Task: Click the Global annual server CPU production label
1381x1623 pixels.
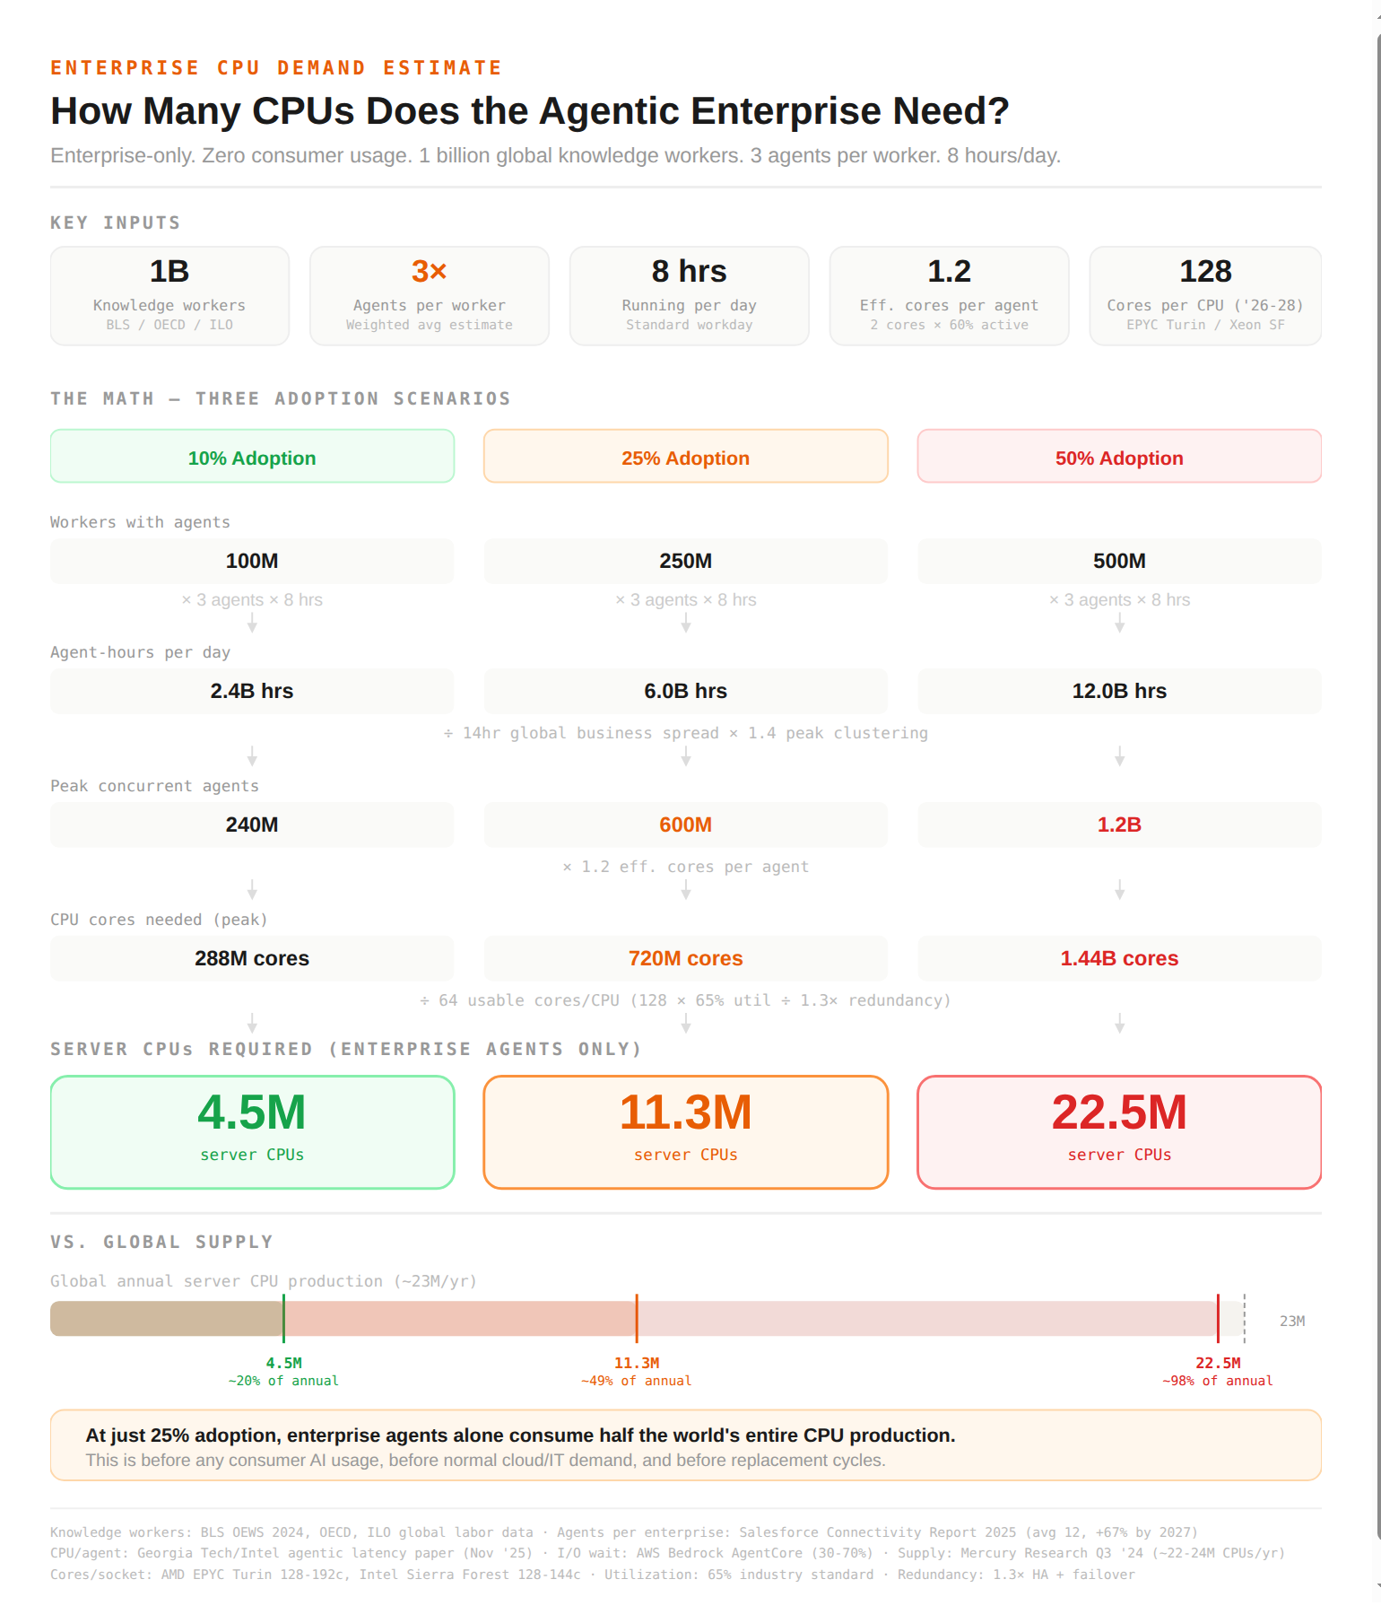Action: (x=264, y=1282)
